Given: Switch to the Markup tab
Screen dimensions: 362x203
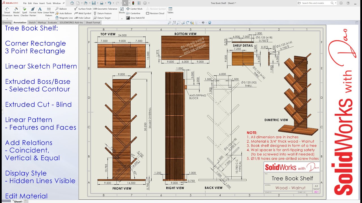Looking at the screenshot, I should tap(42, 23).
